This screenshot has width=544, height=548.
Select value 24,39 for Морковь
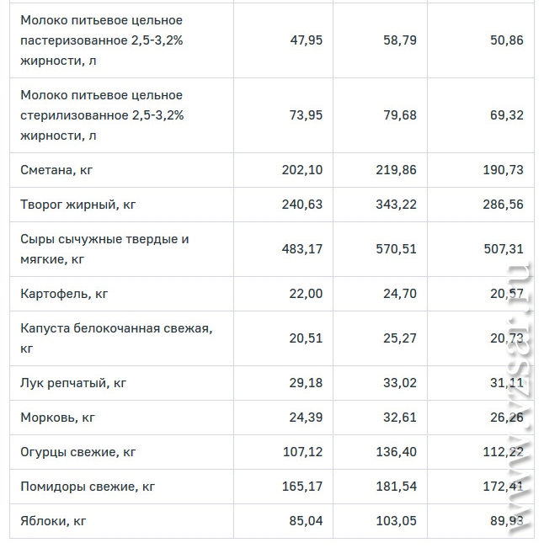click(x=306, y=418)
